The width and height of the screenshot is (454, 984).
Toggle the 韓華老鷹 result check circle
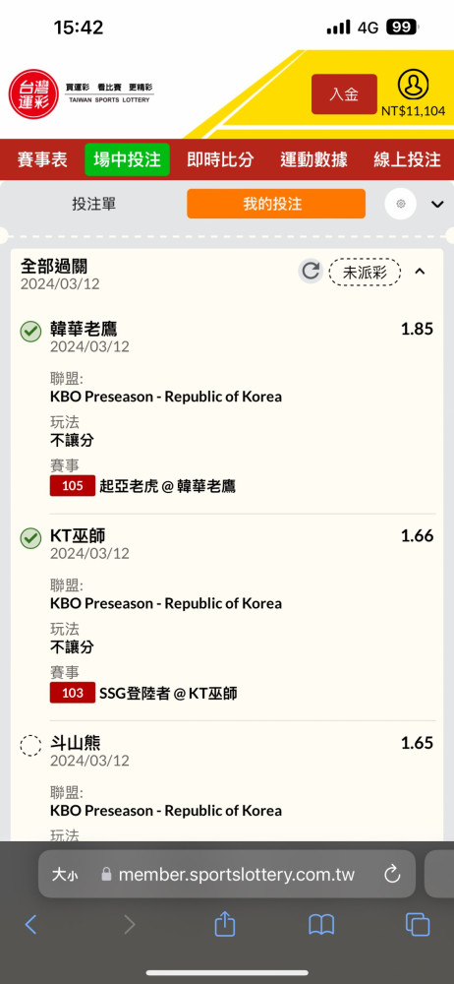pyautogui.click(x=30, y=332)
